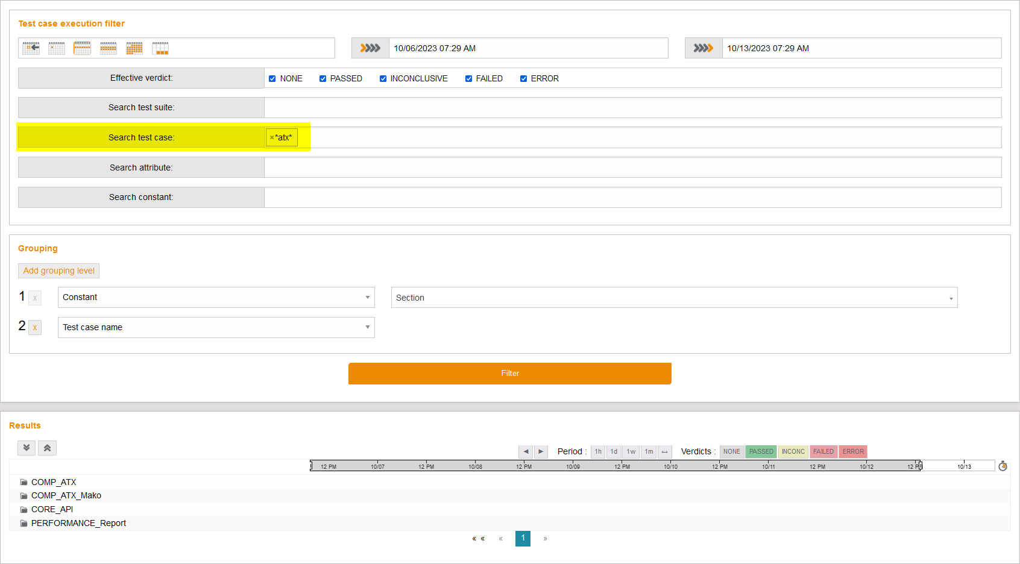Click Add grouping level button
This screenshot has height=564, width=1020.
click(x=58, y=271)
